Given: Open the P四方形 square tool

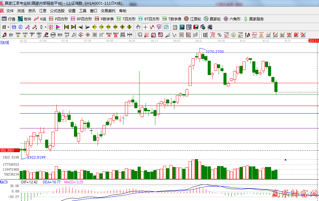Looking at the screenshot, I should tap(59, 19).
